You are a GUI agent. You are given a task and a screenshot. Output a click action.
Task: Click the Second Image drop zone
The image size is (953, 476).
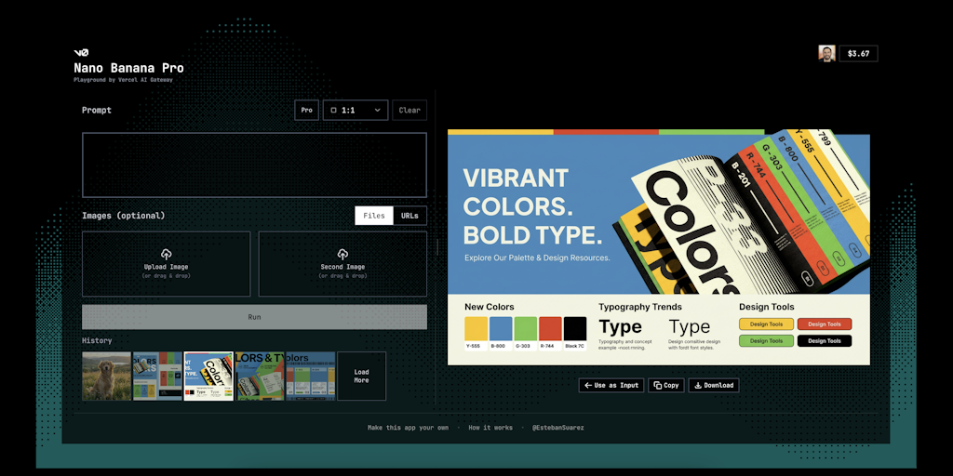click(342, 263)
